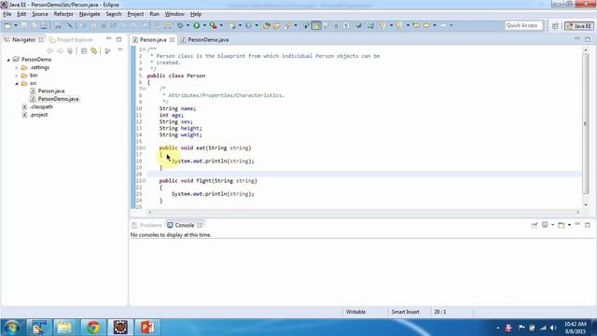
Task: Minimize the Navigator view panel
Action: click(x=109, y=39)
